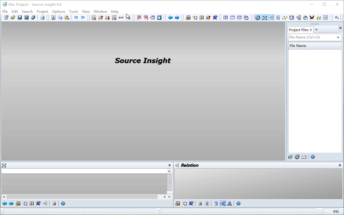Open the Search menu
The image size is (344, 215).
pyautogui.click(x=27, y=12)
